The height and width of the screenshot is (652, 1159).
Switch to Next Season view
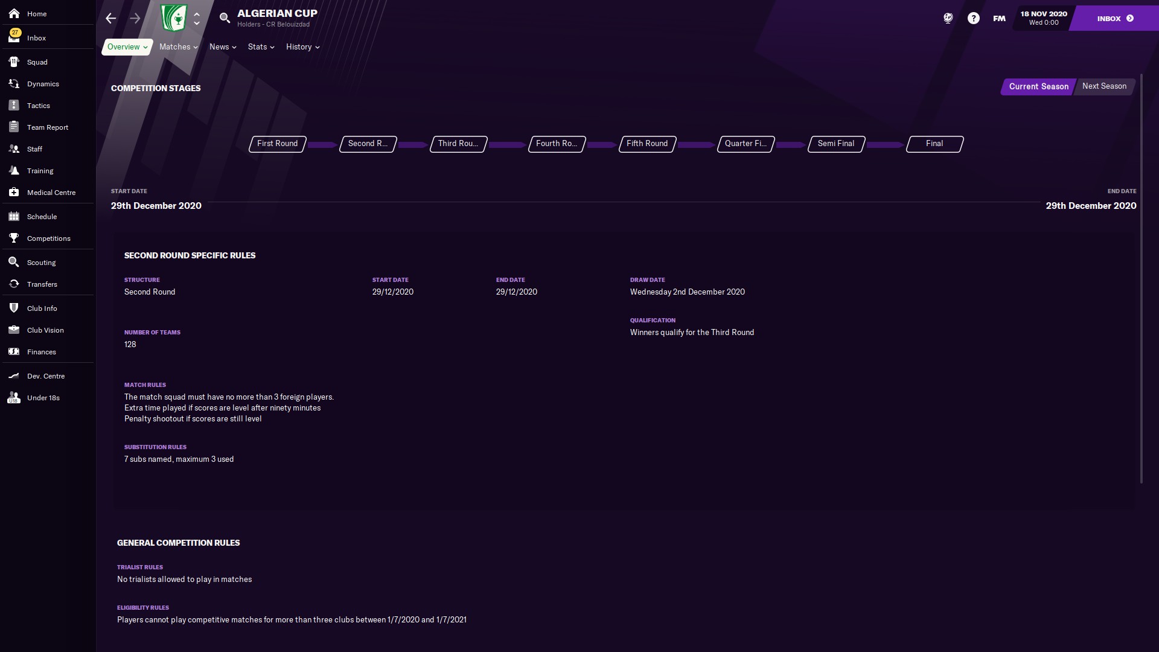1104,86
